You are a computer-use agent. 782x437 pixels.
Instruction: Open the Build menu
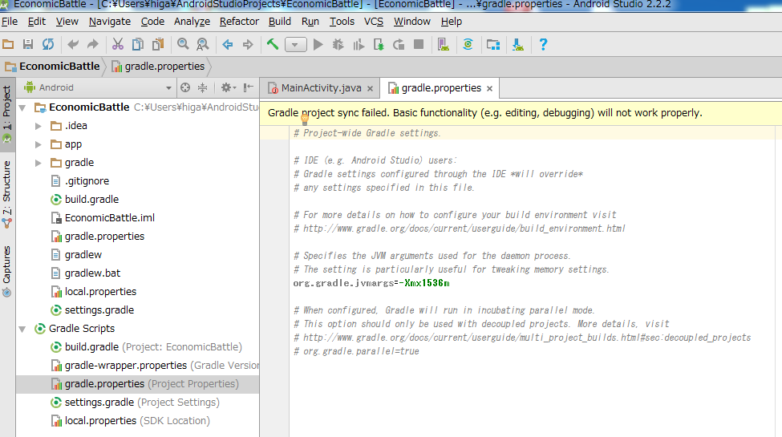pos(280,22)
